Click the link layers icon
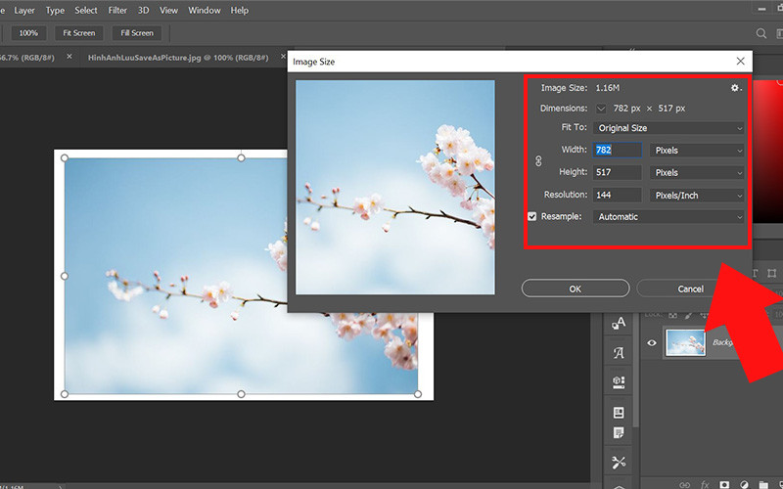Screen dimensions: 783x489 [684, 484]
